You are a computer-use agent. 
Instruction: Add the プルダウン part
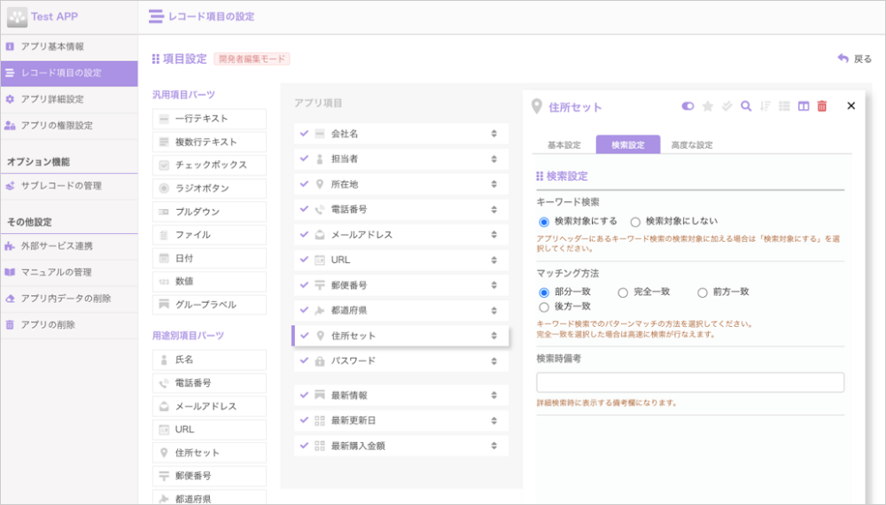[x=209, y=212]
